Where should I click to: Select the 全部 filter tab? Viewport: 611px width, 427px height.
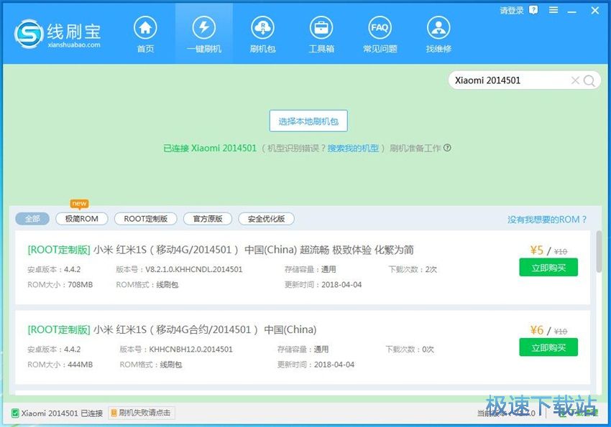[x=32, y=219]
